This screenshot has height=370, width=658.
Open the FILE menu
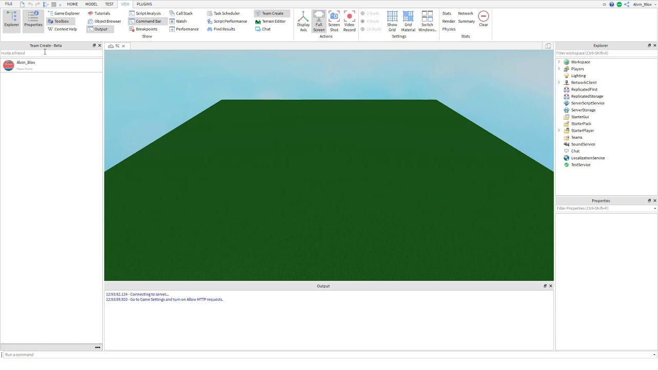9,4
